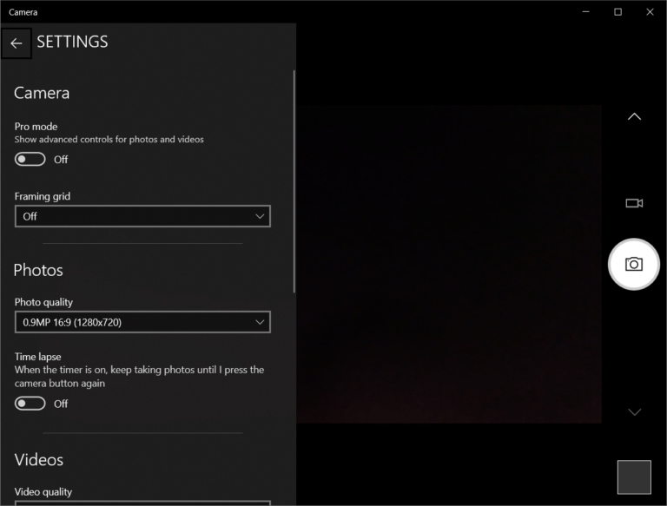Switch to video recording mode
Viewport: 667px width, 506px height.
[634, 203]
